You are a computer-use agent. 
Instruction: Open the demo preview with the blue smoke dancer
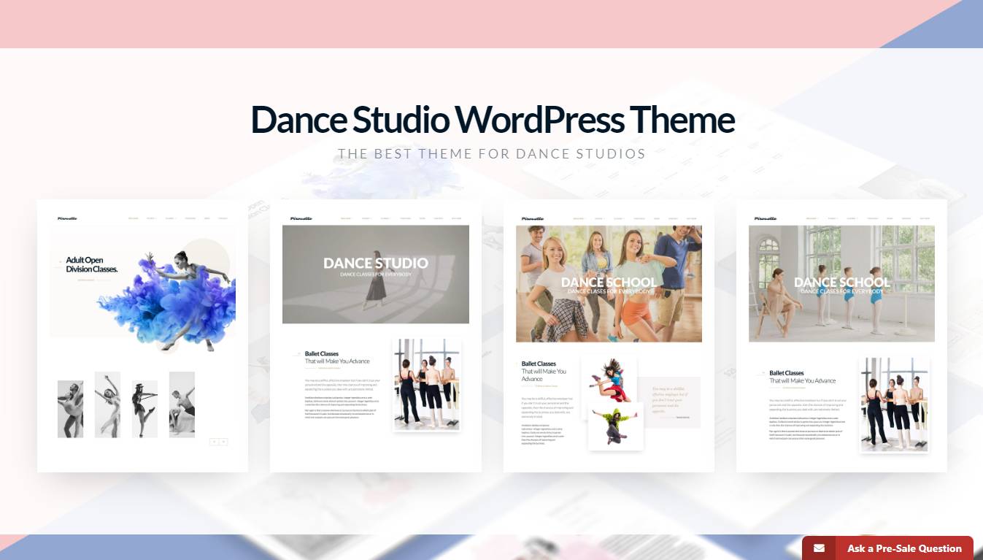coord(142,336)
